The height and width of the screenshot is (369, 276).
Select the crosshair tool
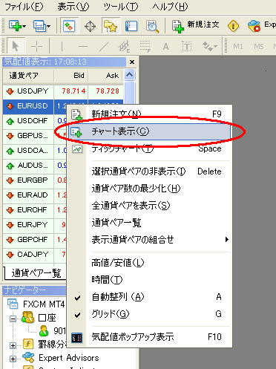[x=36, y=46]
